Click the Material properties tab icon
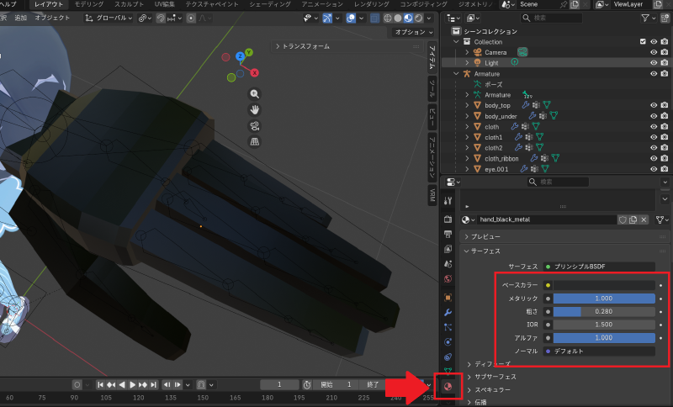673x407 pixels. point(448,386)
